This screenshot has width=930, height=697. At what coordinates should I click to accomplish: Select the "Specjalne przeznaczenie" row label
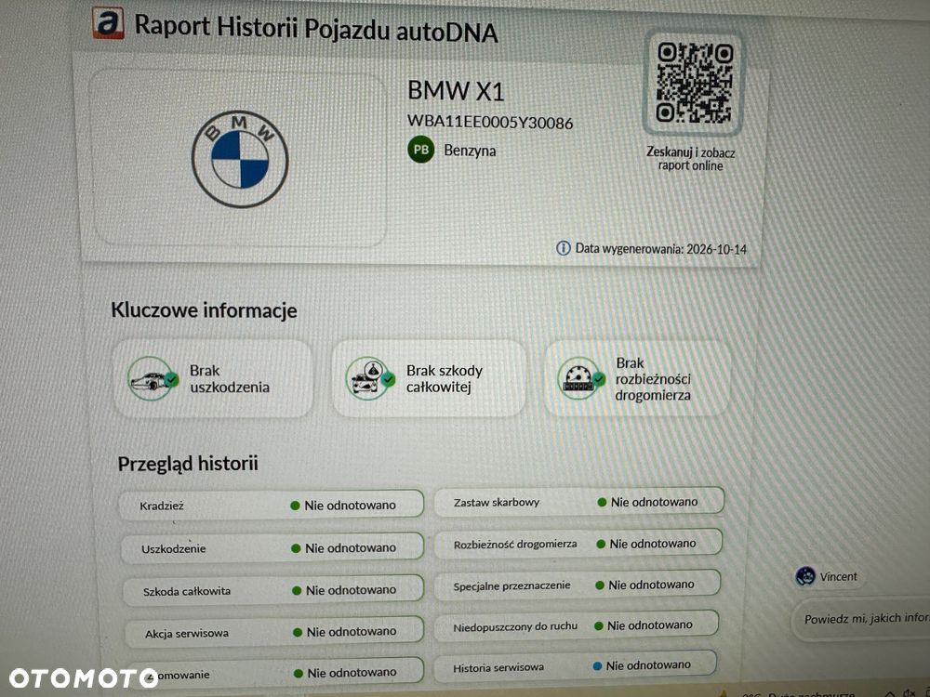pos(511,585)
